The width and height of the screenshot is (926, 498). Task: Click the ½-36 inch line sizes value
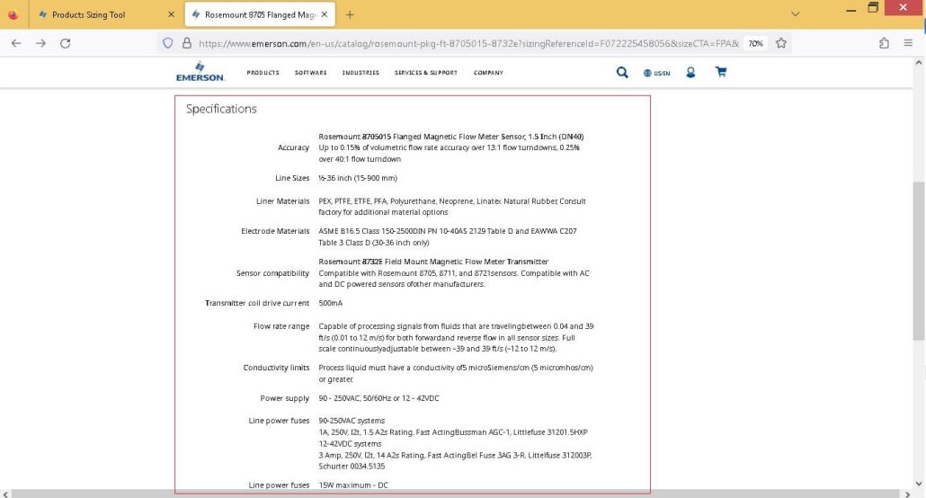pos(358,178)
